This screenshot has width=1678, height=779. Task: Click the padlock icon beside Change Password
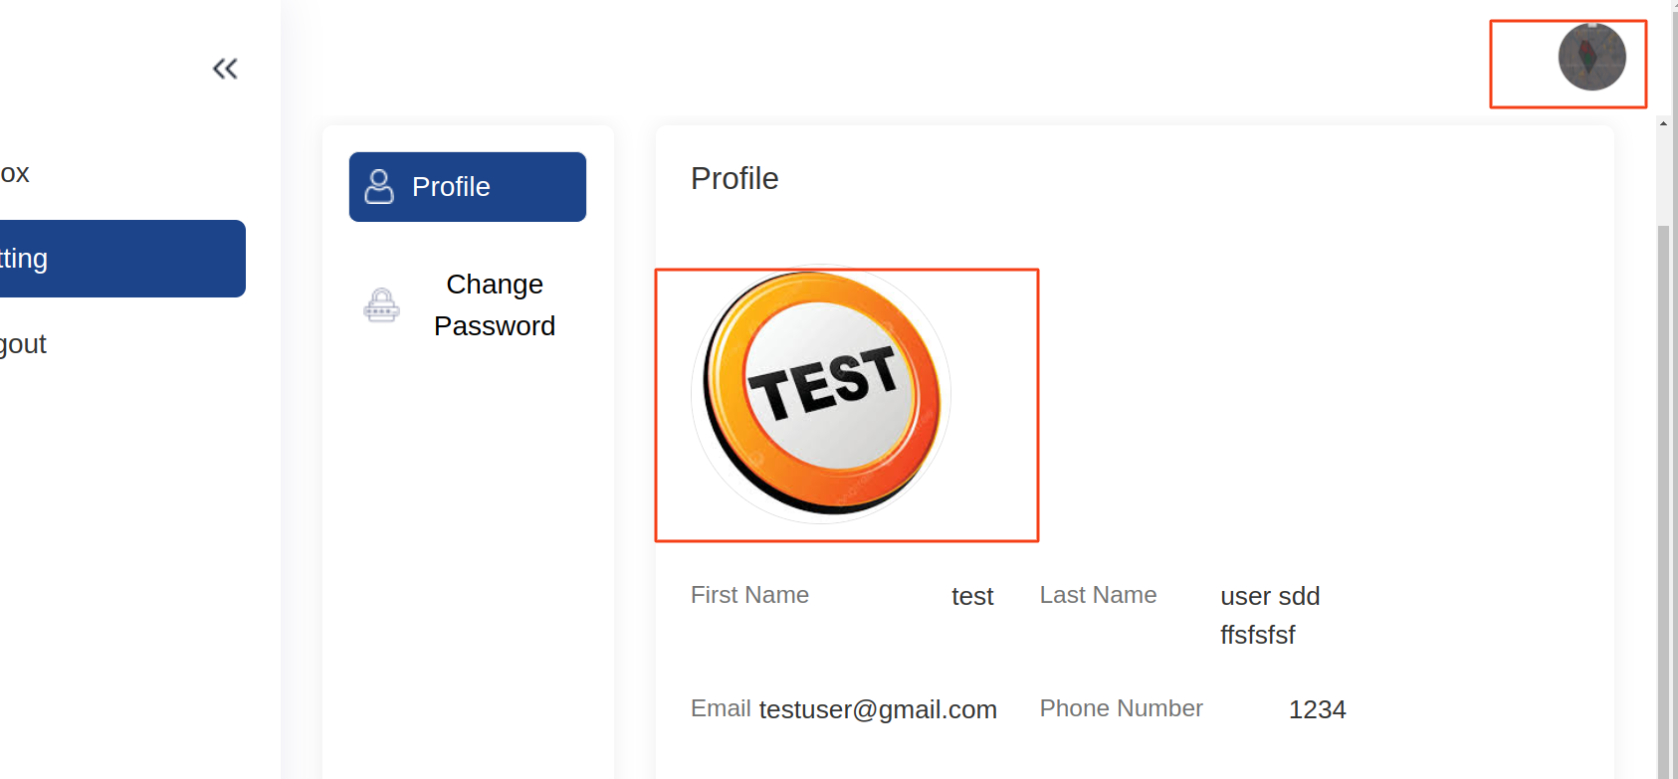coord(381,305)
